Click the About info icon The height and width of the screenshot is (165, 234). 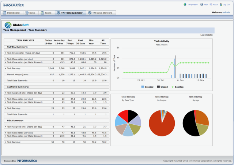click(211, 4)
